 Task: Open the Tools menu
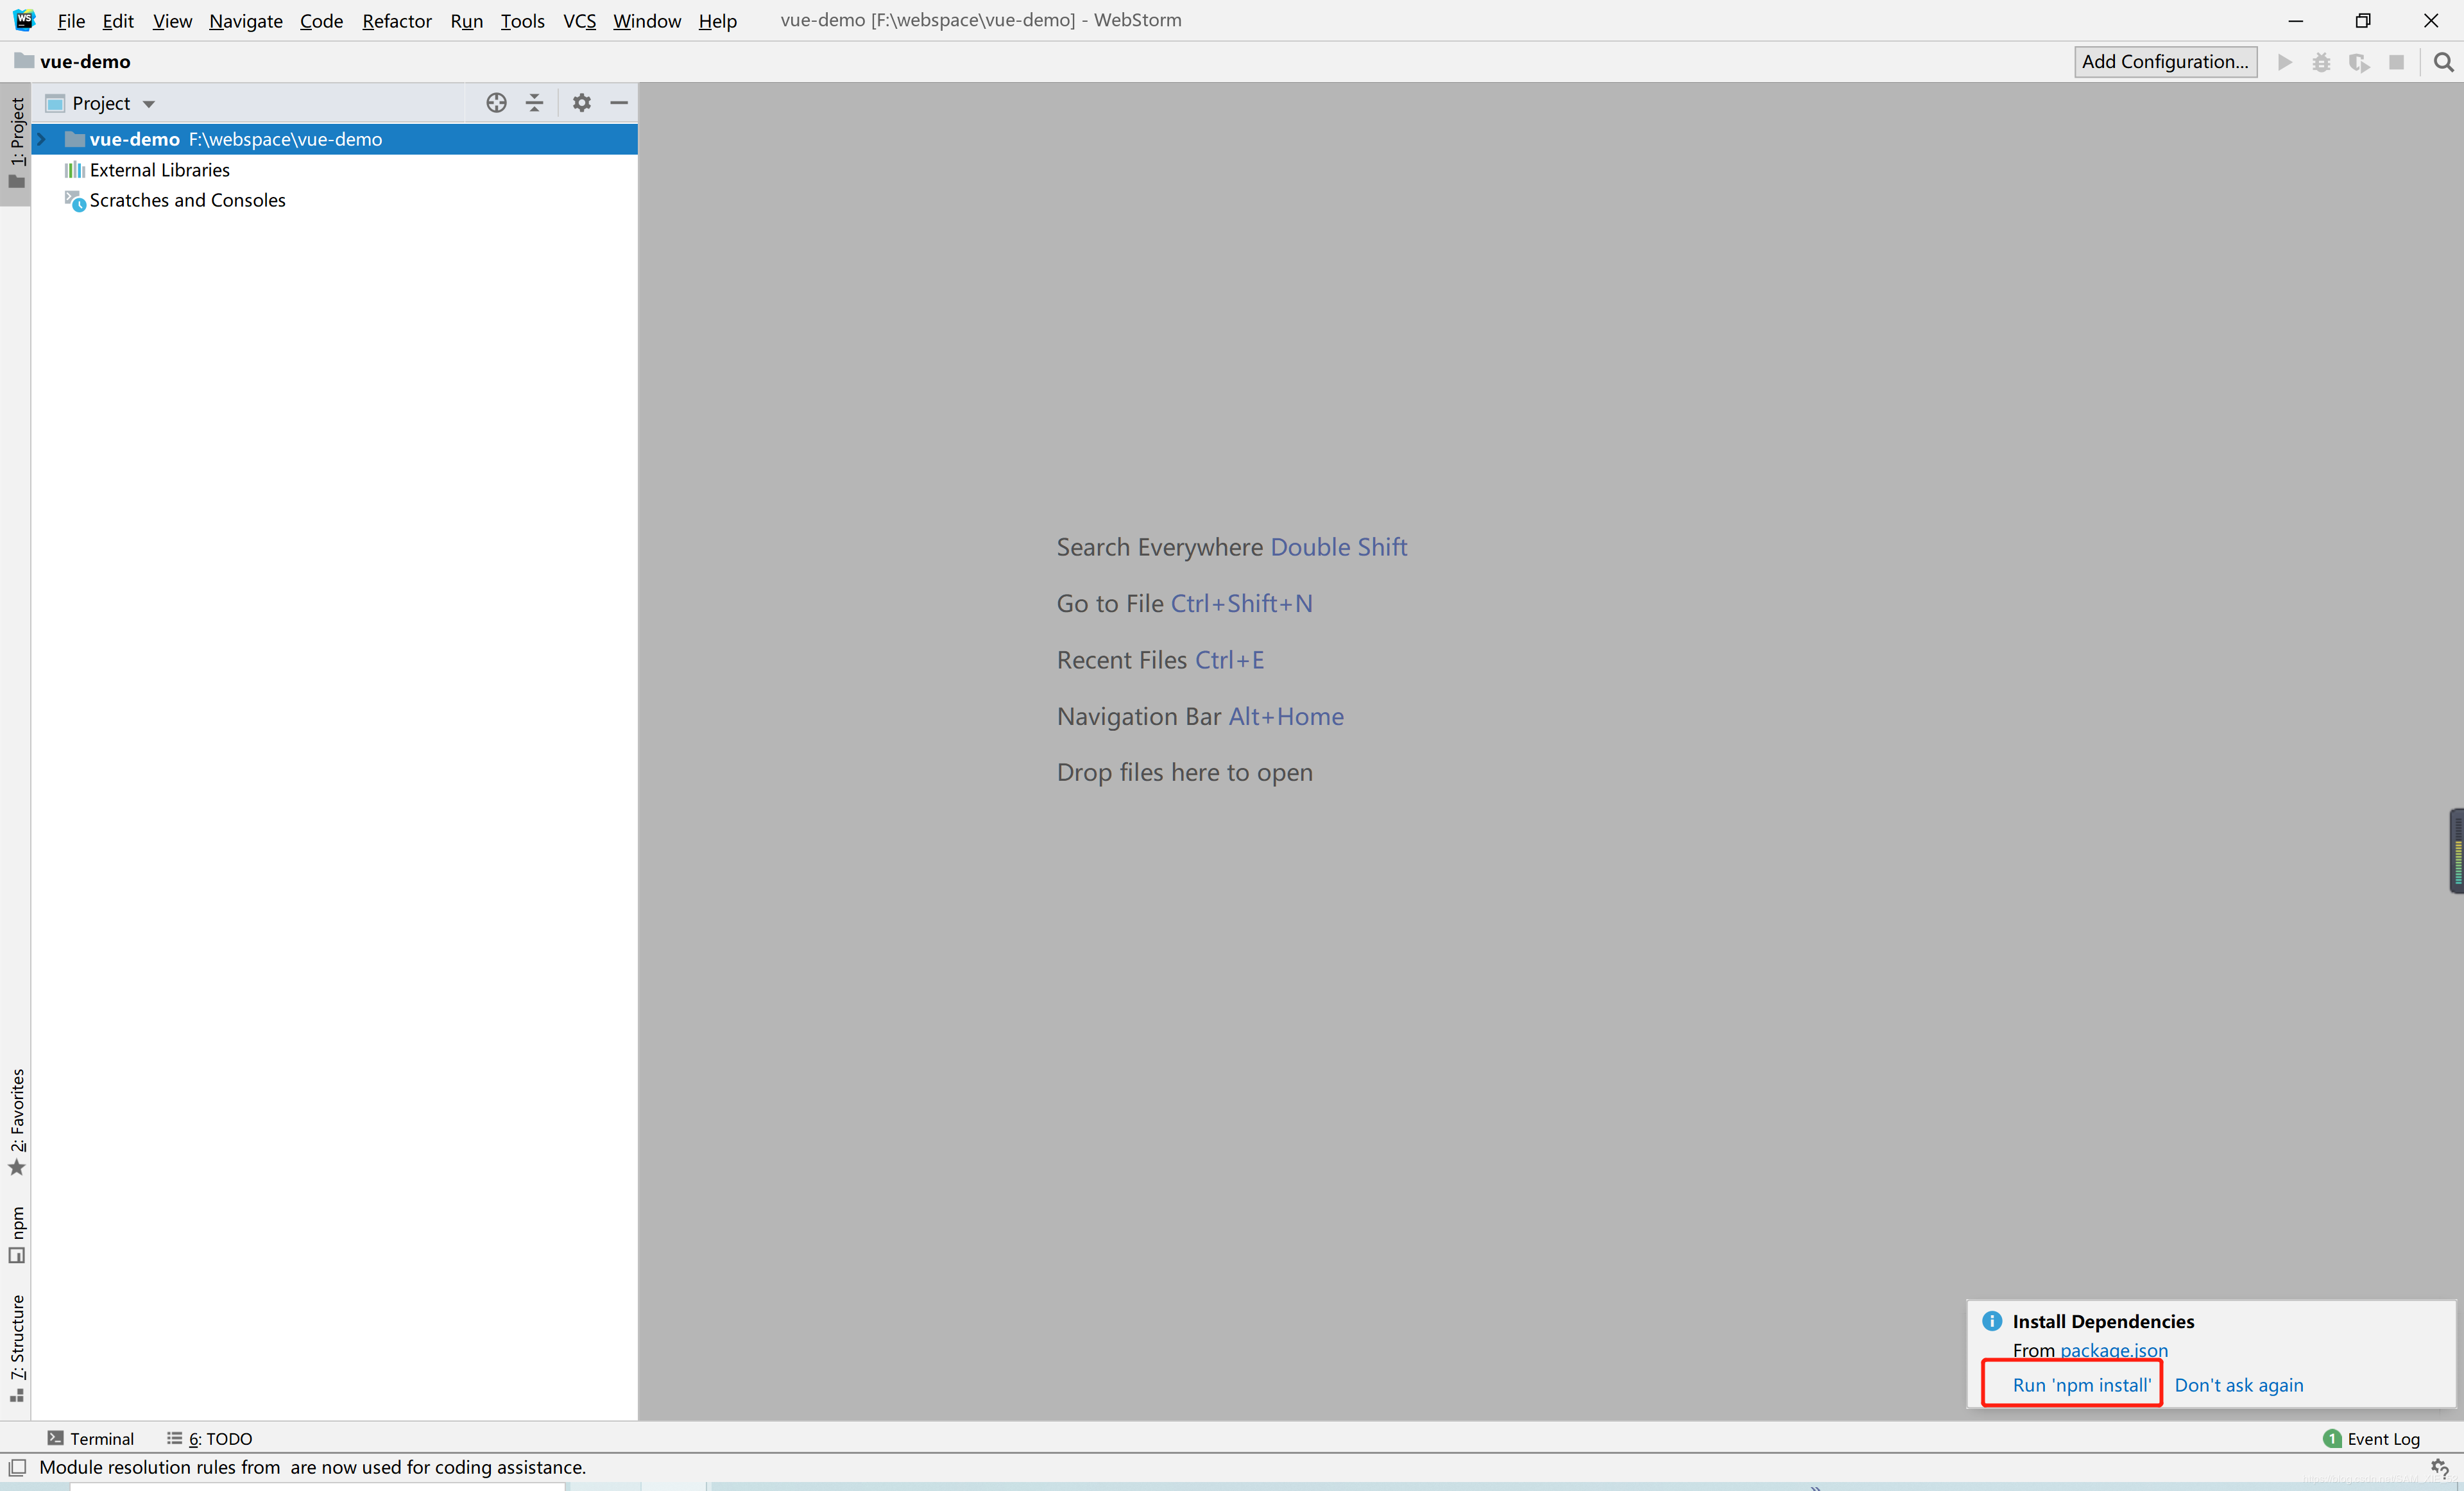coord(522,20)
